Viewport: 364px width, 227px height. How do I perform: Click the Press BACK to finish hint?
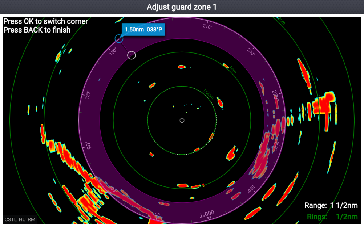[x=37, y=30]
